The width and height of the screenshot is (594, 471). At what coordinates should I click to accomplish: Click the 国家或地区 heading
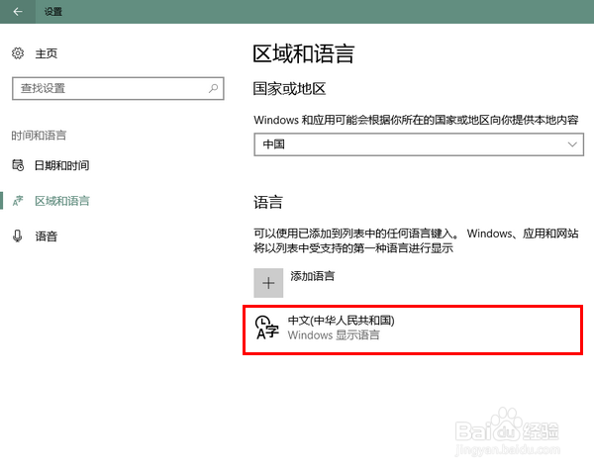click(289, 89)
